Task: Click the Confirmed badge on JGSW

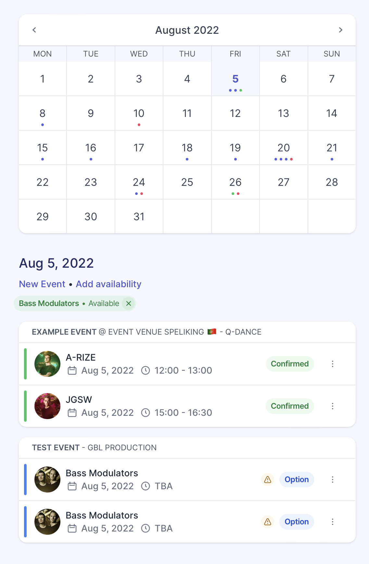Action: 290,406
